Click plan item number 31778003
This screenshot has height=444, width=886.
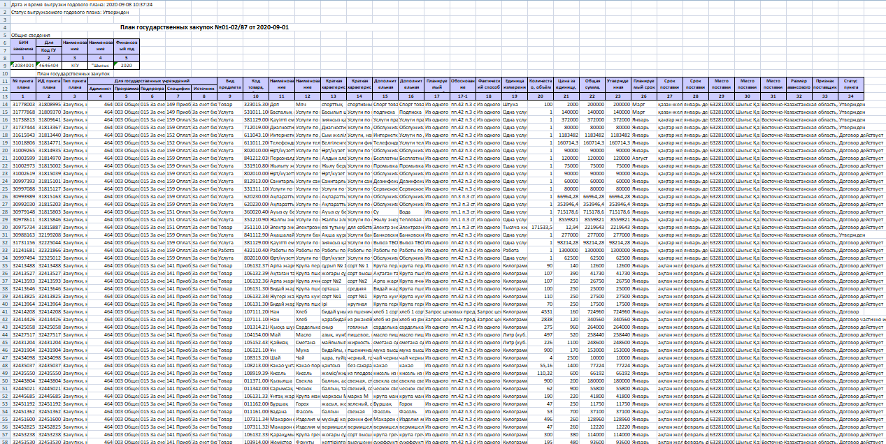click(24, 103)
